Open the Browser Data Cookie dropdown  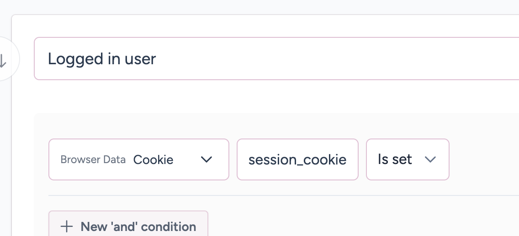click(138, 159)
